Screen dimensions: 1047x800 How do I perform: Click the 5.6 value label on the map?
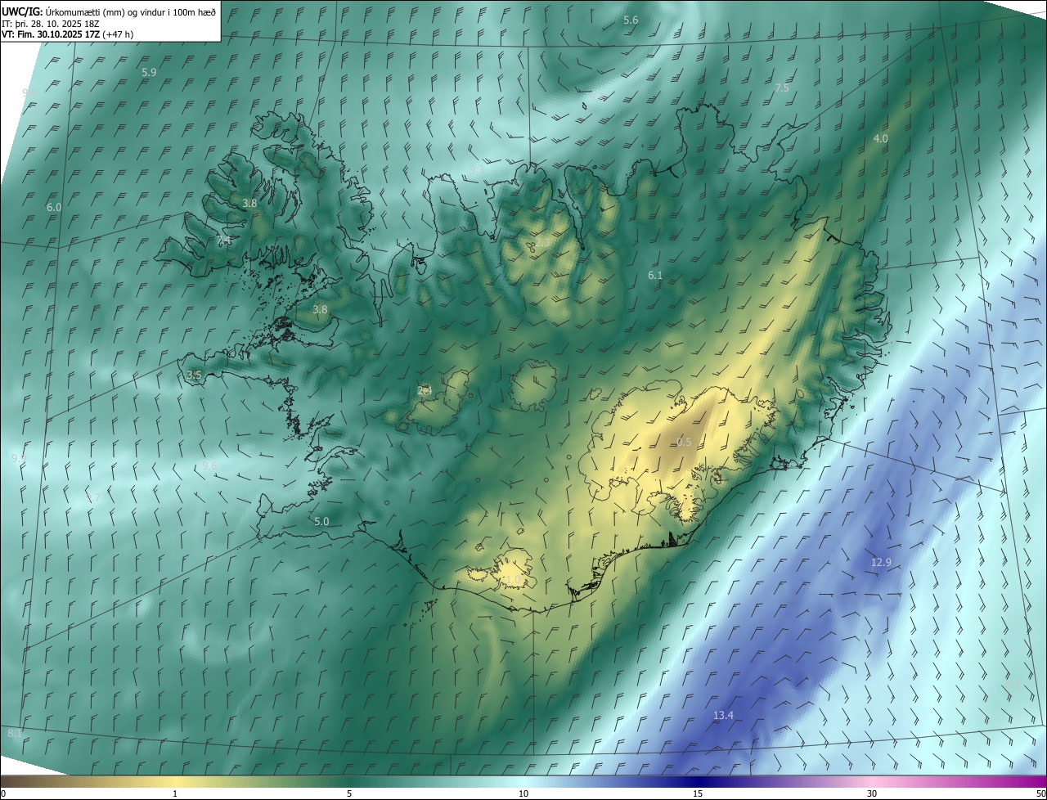click(631, 20)
